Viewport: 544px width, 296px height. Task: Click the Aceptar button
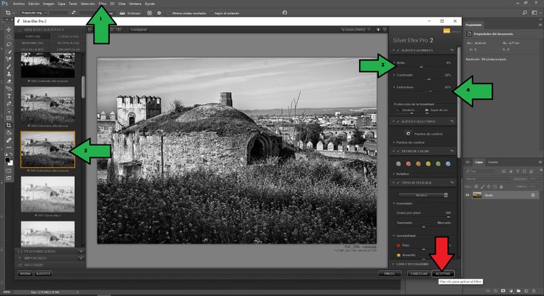(x=443, y=274)
